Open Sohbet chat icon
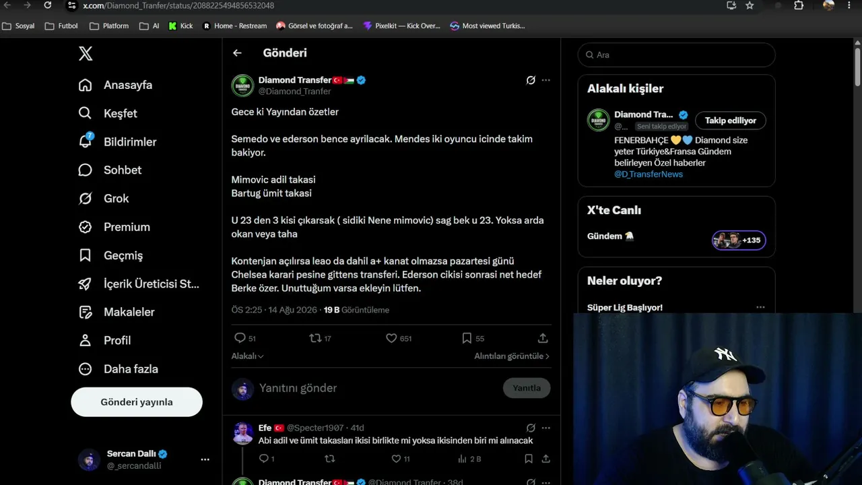862x485 pixels. click(x=85, y=170)
